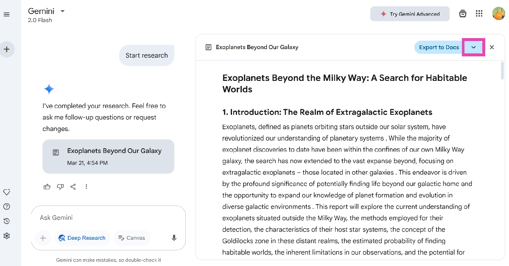Open Help question mark icon
Image resolution: width=509 pixels, height=266 pixels.
7,207
